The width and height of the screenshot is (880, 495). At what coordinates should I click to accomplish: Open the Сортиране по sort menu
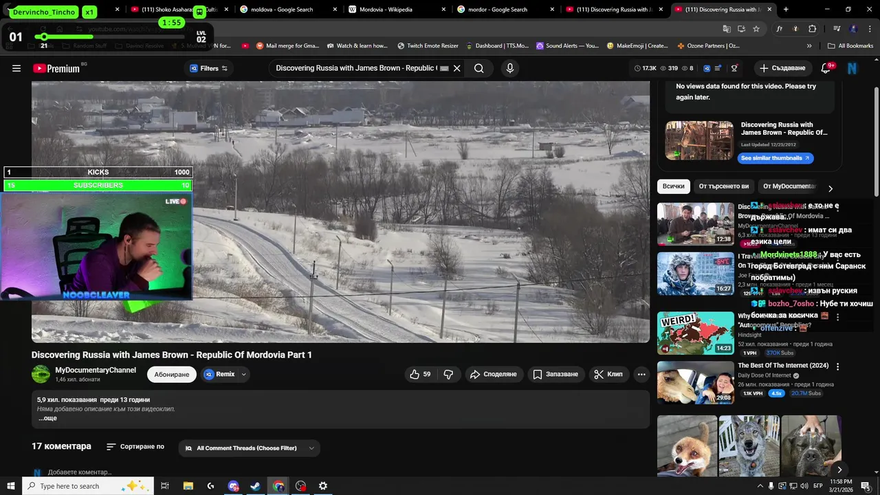135,447
